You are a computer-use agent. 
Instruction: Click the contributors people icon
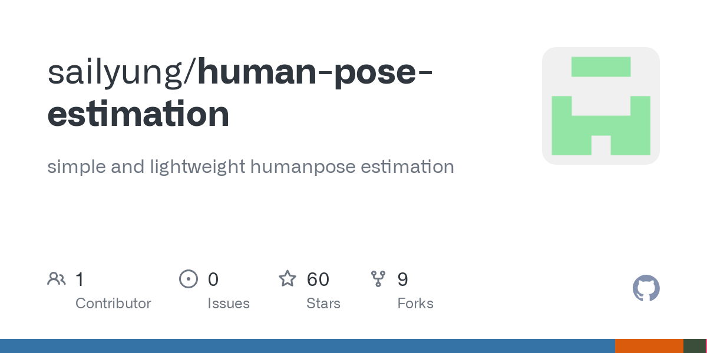tap(57, 279)
